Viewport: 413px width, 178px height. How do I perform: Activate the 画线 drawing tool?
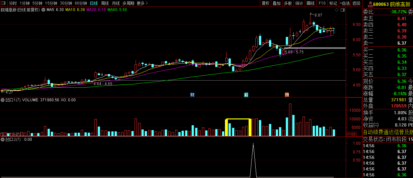pos(310,3)
